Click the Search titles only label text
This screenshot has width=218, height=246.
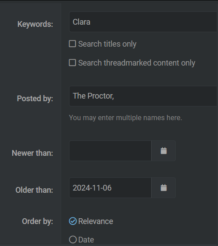[107, 44]
